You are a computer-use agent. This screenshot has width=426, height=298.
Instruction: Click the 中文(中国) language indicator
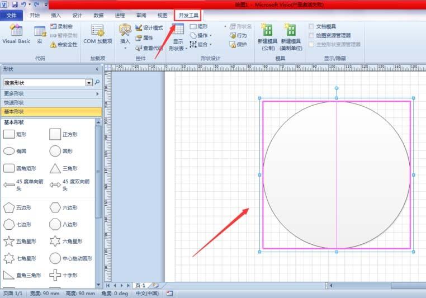click(147, 294)
